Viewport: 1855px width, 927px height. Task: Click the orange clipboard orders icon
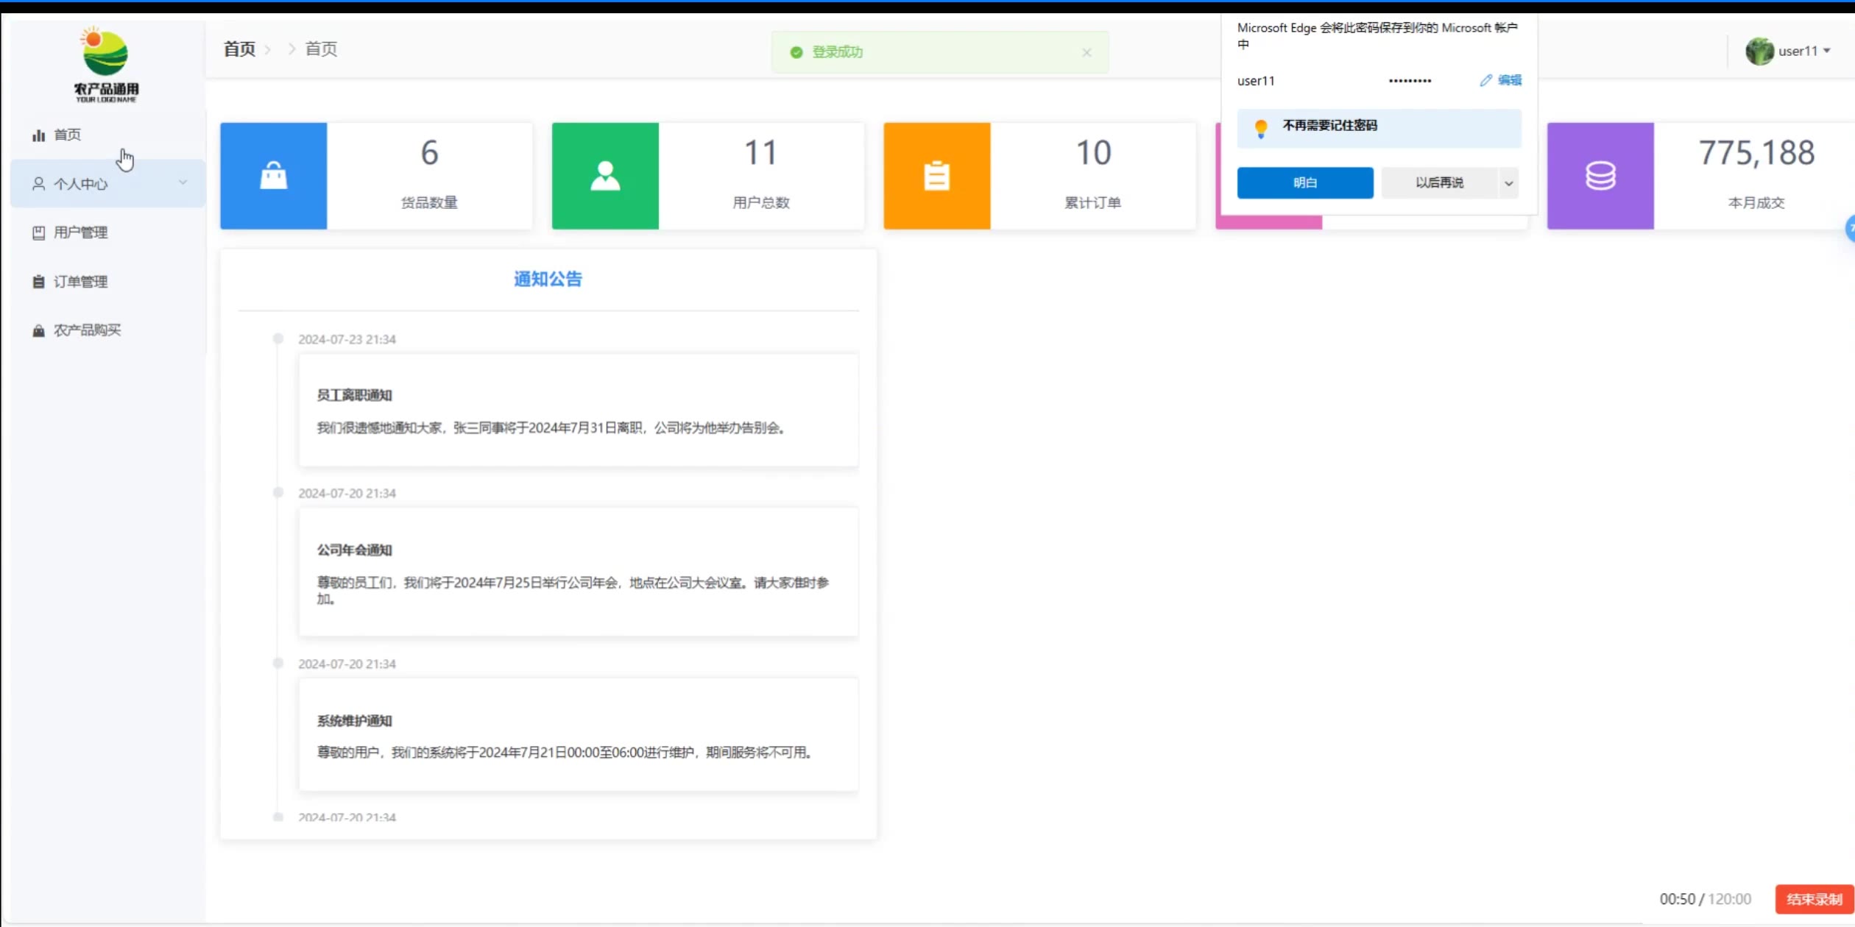click(x=936, y=176)
